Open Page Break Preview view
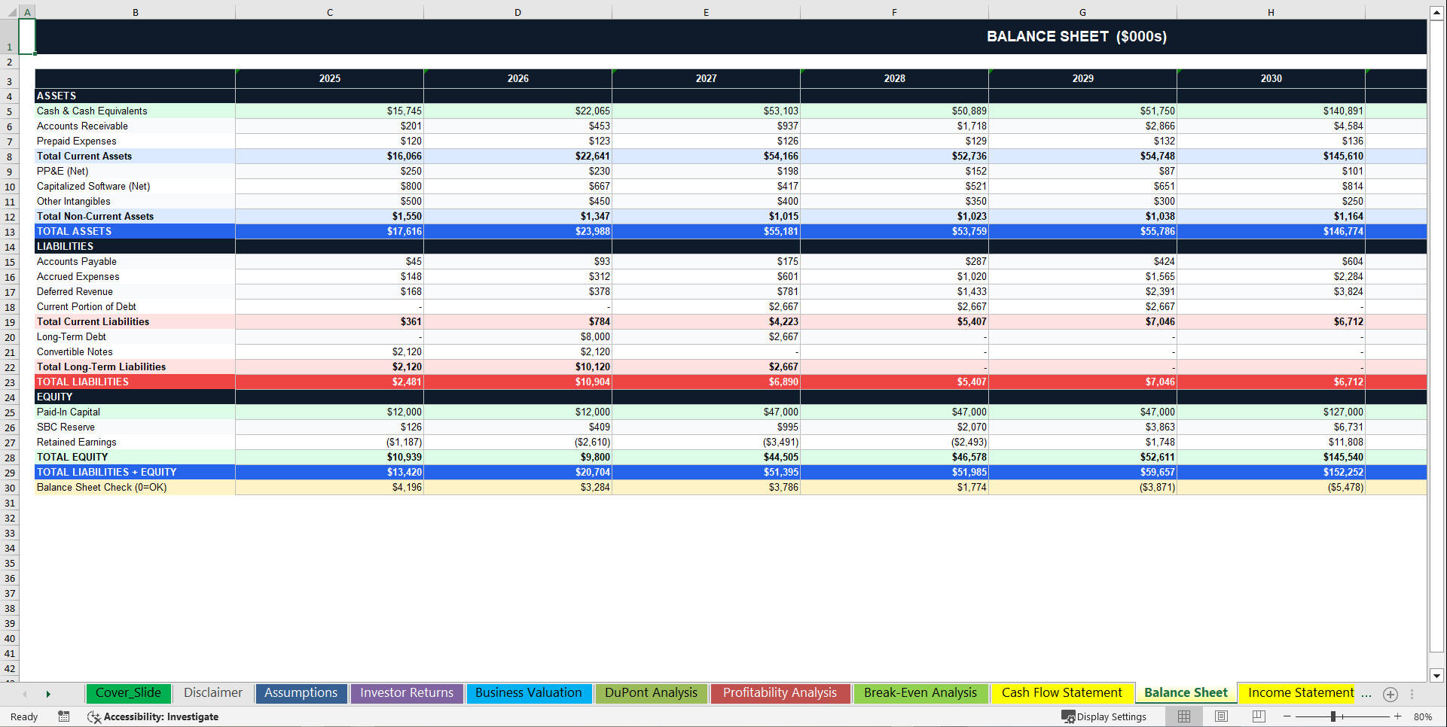Viewport: 1447px width, 727px height. click(x=1256, y=716)
